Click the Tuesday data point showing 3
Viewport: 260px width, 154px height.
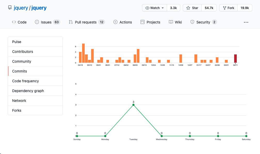point(133,105)
